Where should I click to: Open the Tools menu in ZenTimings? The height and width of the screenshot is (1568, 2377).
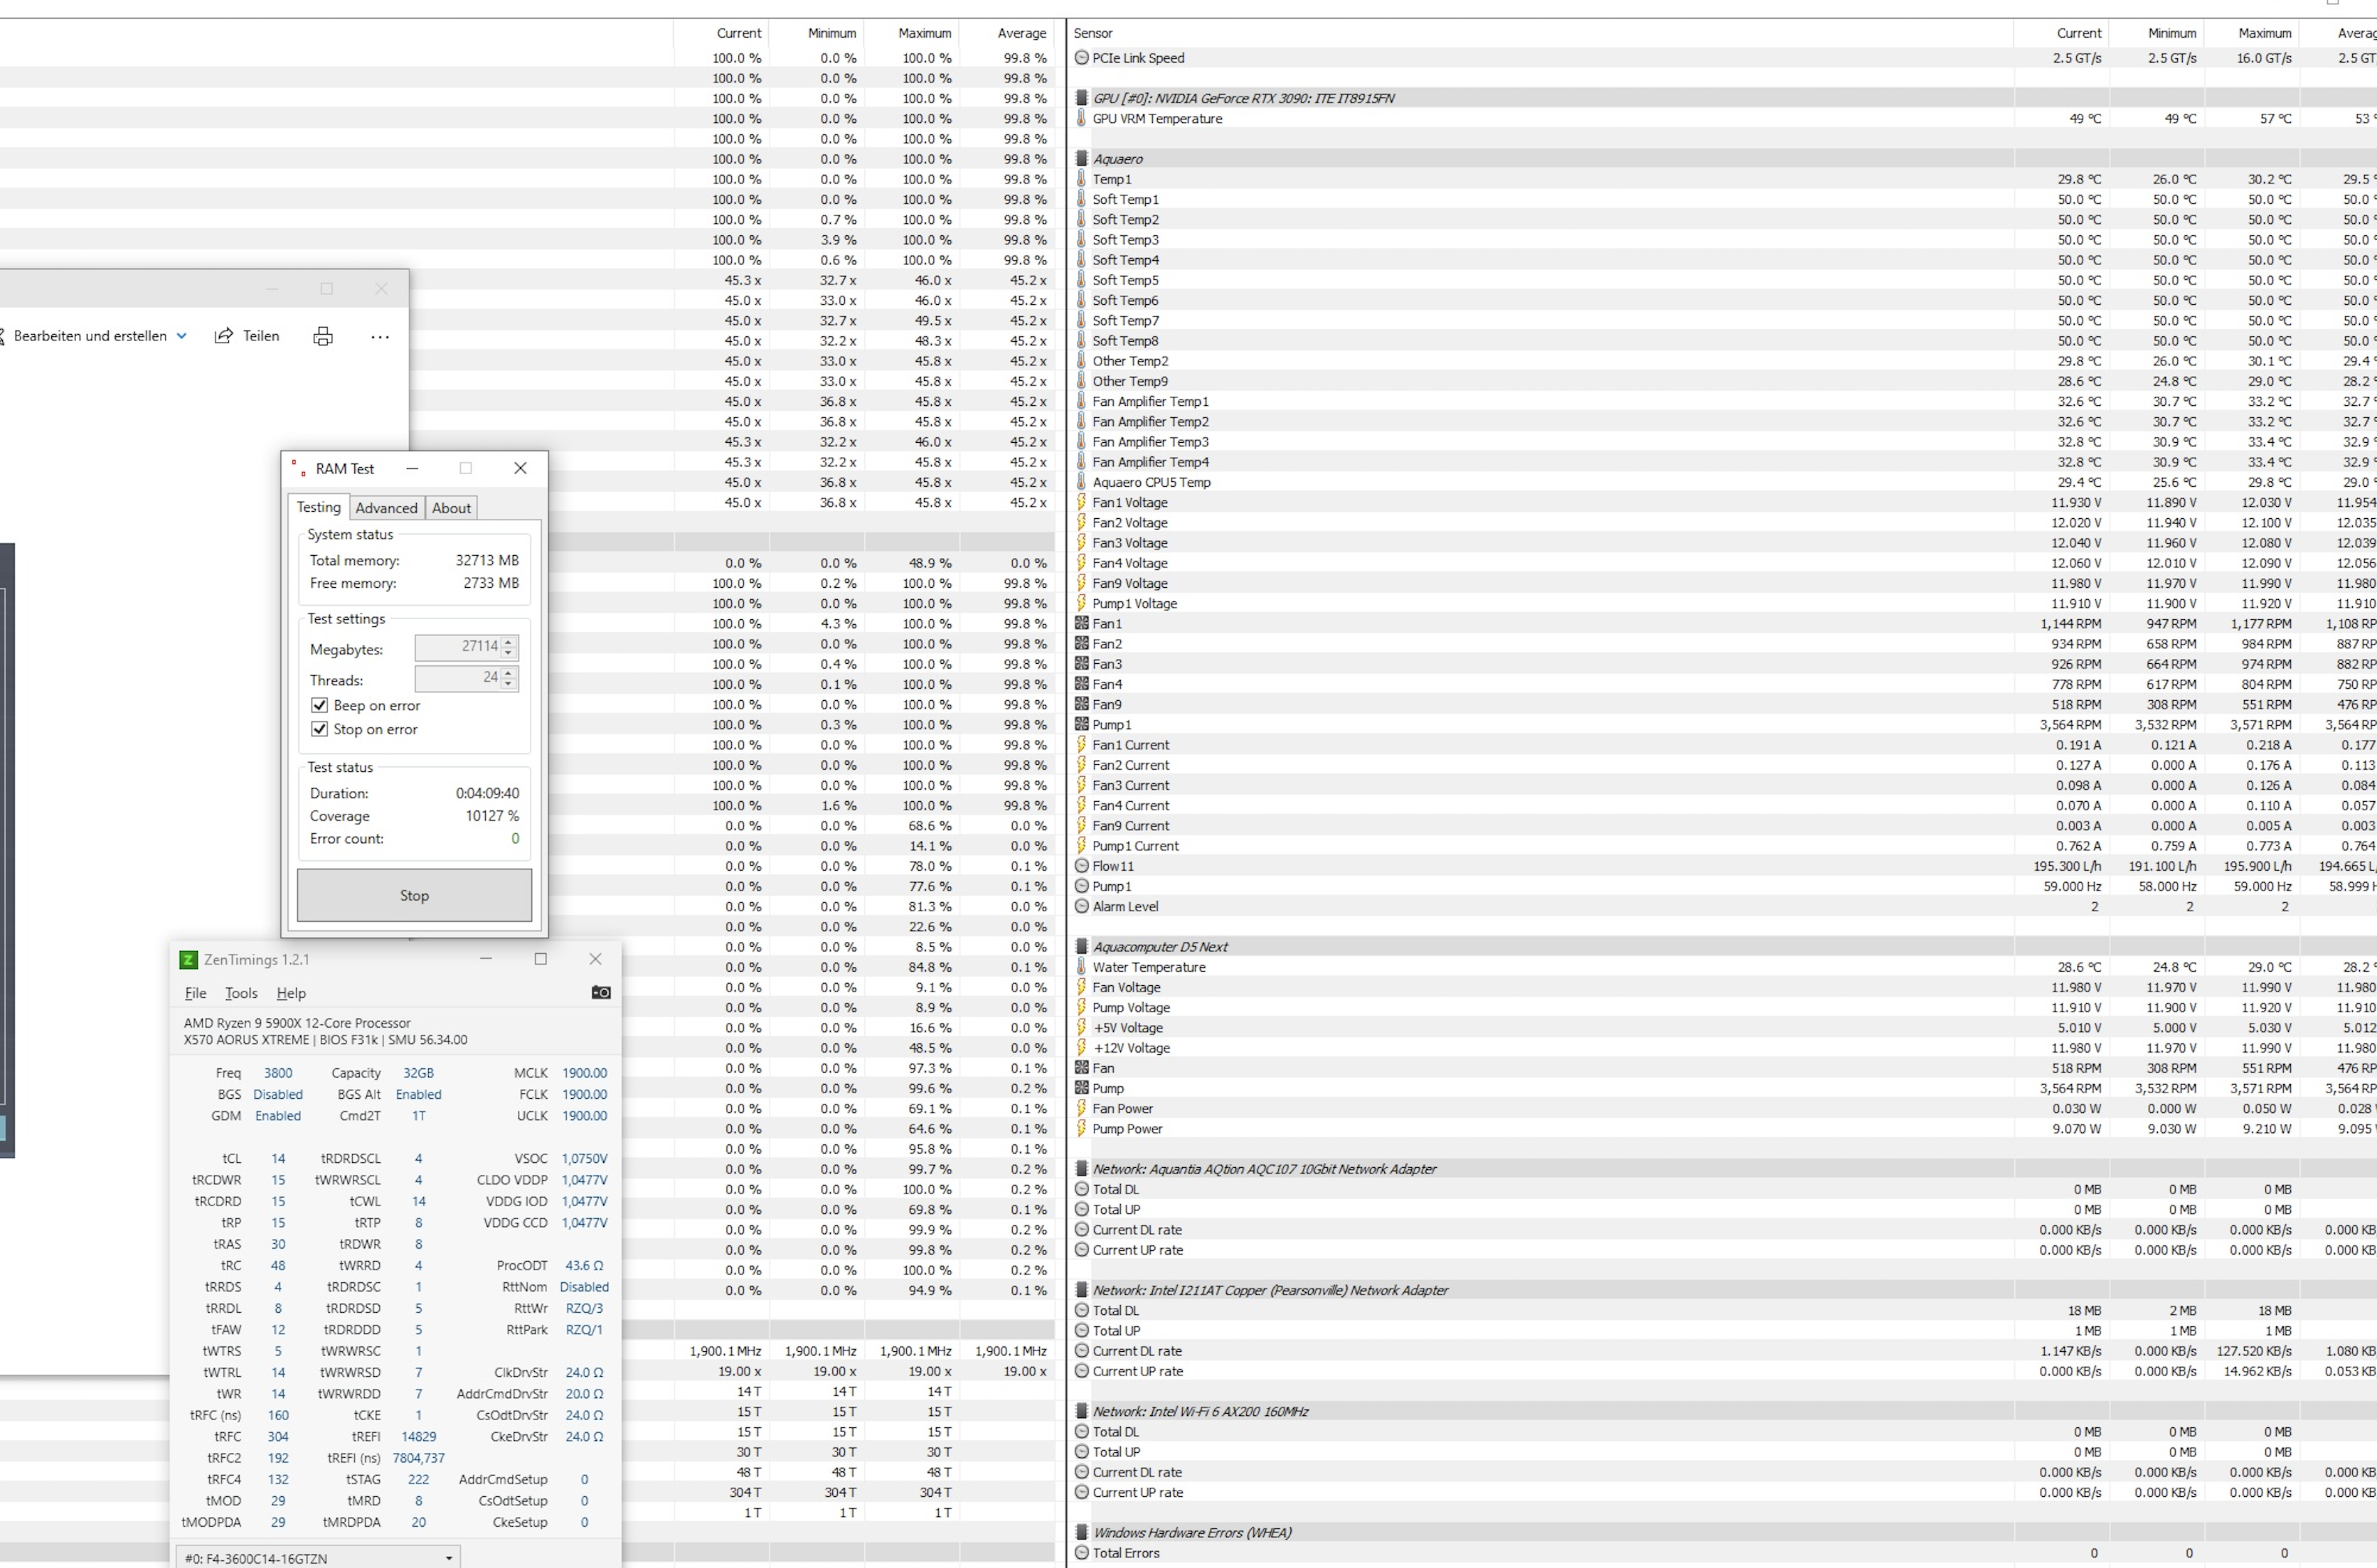tap(241, 993)
